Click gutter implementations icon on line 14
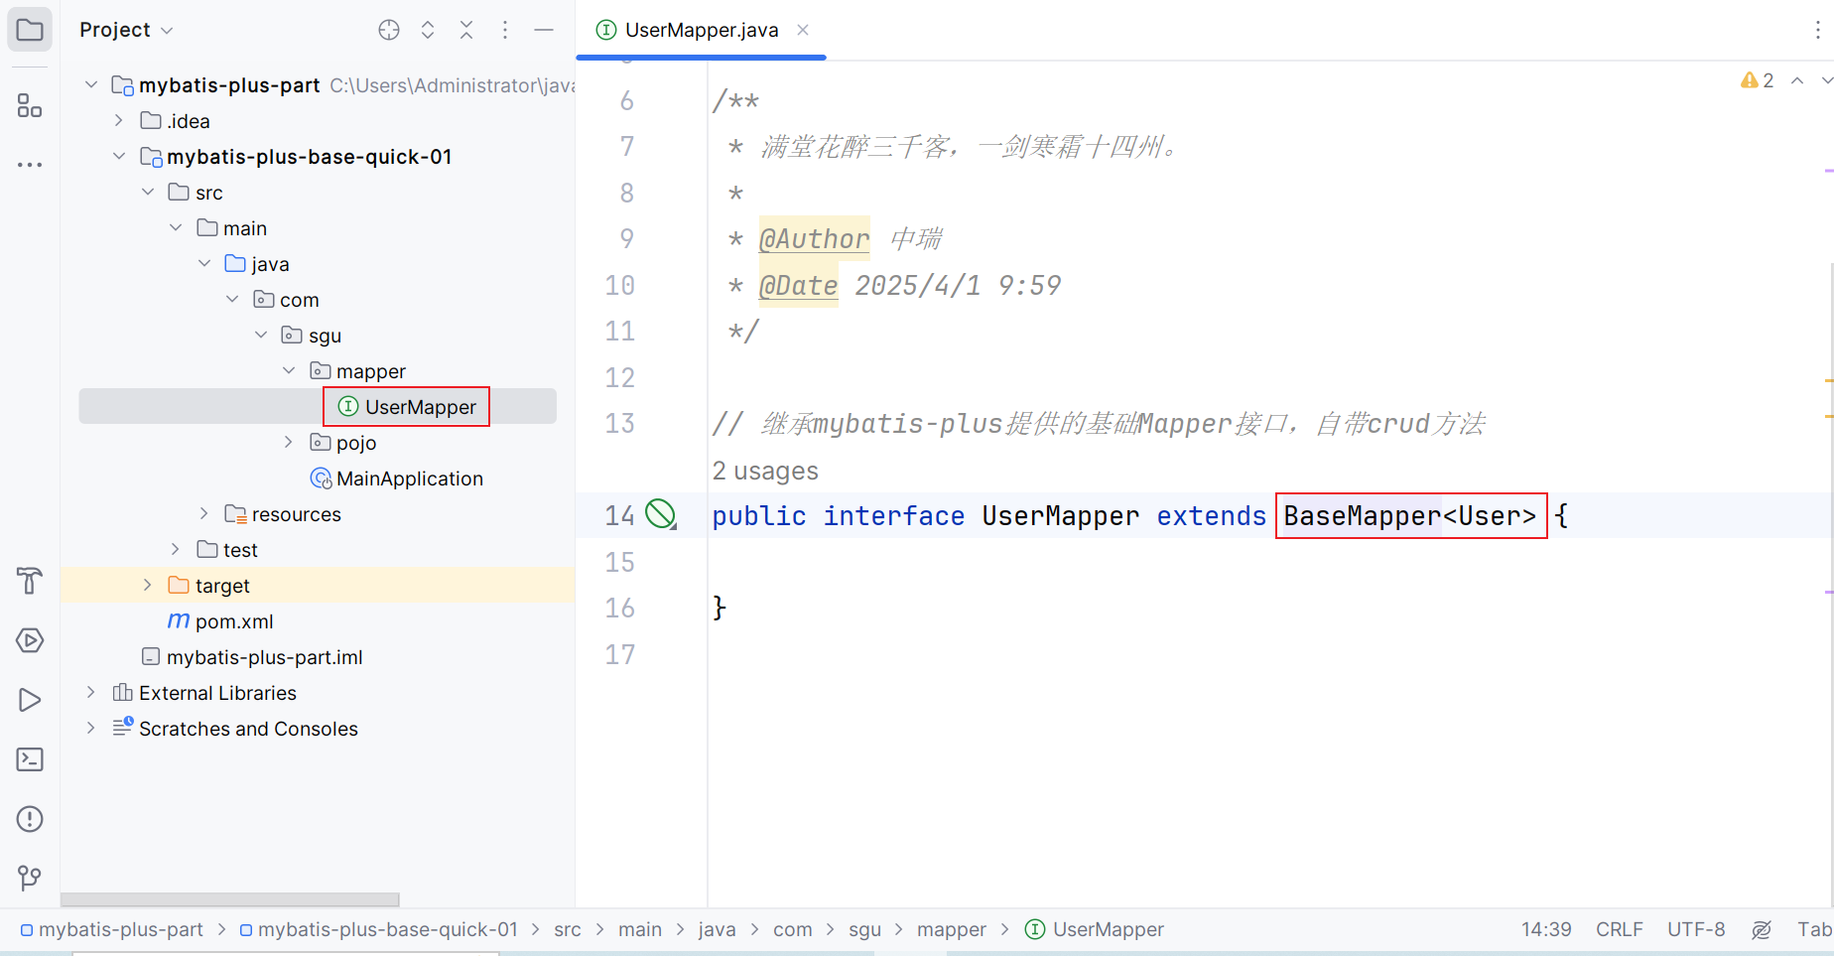Screen dimensions: 1834x956 [x=661, y=514]
